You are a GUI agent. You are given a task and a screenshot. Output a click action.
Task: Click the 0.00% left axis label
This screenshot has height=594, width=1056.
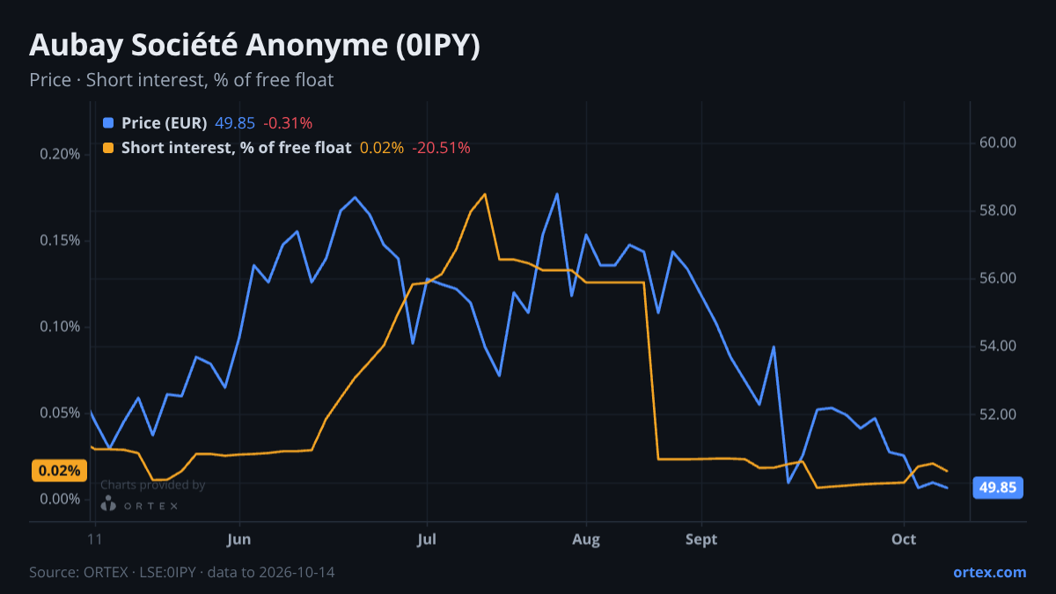click(60, 499)
